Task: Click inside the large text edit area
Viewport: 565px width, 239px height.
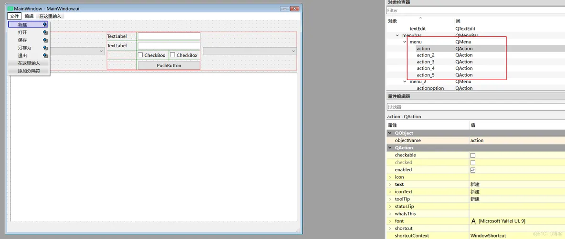Action: 154,148
